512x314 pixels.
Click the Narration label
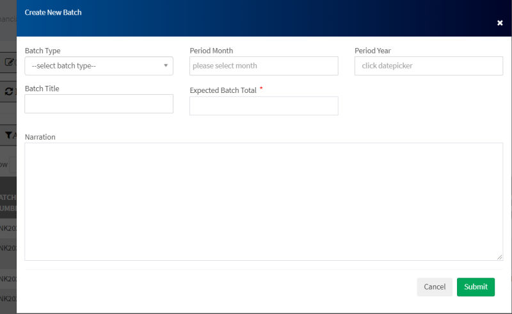coord(40,136)
